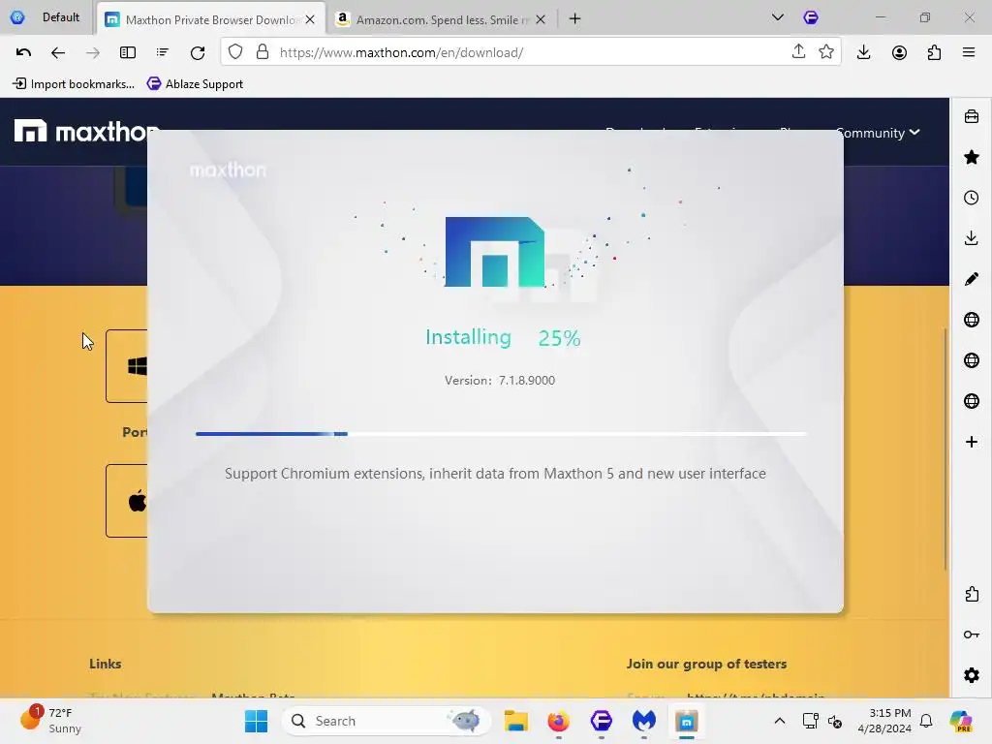Open the briefcase icon in right sidebar
Image resolution: width=992 pixels, height=744 pixels.
[972, 116]
